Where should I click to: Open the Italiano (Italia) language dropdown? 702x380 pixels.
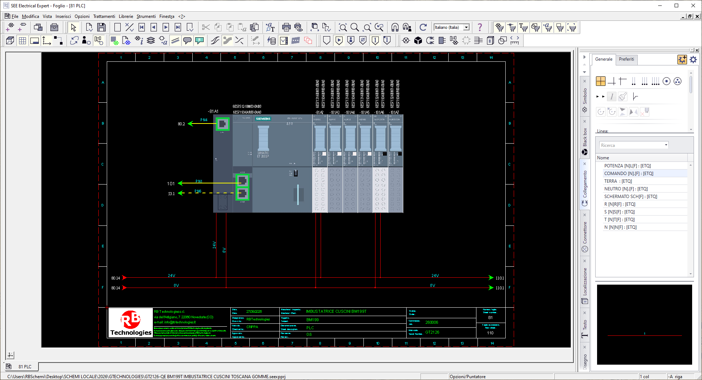coord(466,27)
